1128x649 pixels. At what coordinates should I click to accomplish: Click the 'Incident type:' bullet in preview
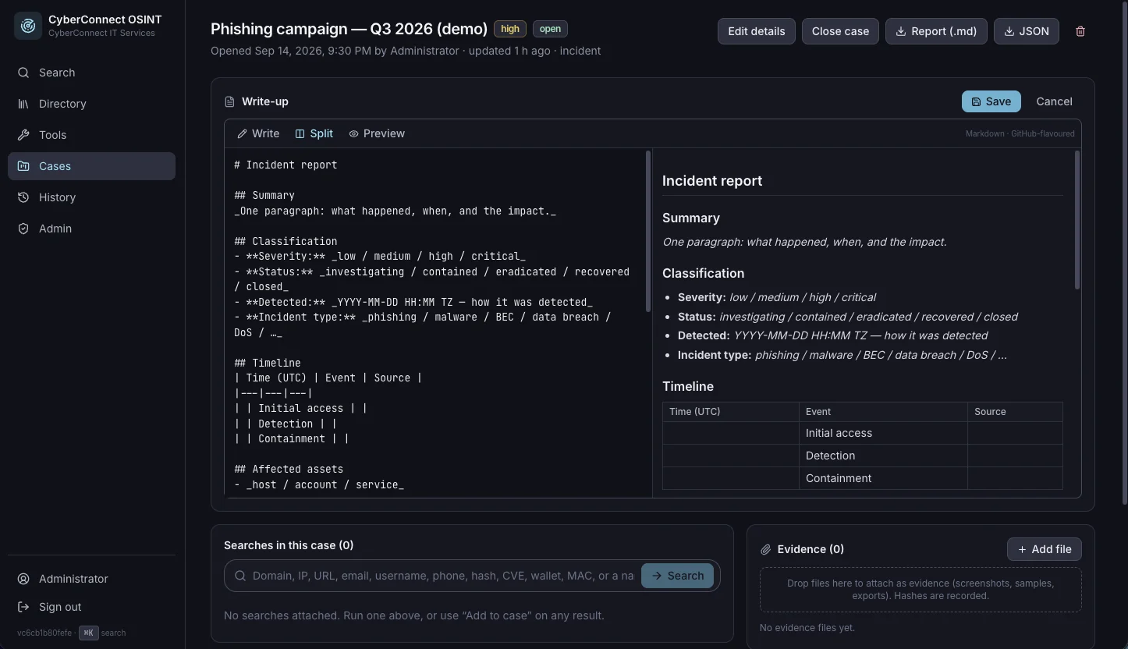tap(842, 355)
